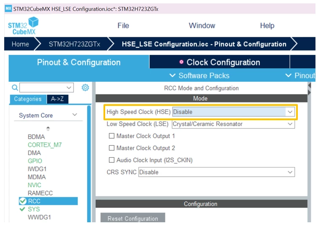Click the Mode section header

coord(201,98)
